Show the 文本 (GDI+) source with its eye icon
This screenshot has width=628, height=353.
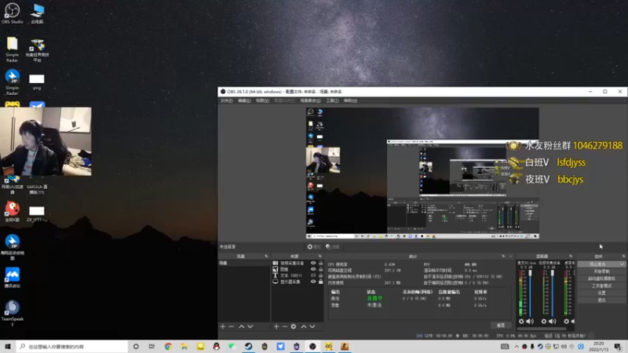[313, 275]
